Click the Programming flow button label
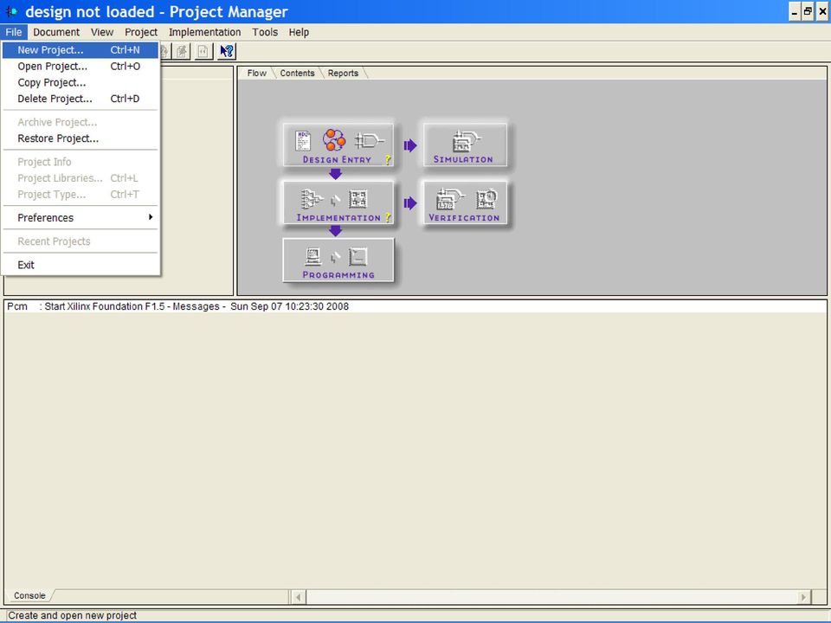The height and width of the screenshot is (623, 831). click(338, 275)
